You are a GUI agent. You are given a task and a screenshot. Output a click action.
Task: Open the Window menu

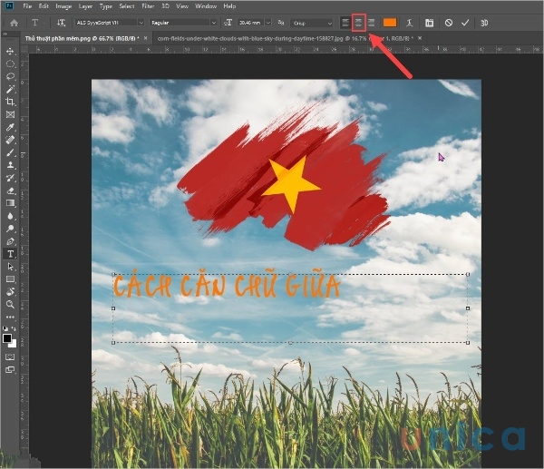[206, 6]
